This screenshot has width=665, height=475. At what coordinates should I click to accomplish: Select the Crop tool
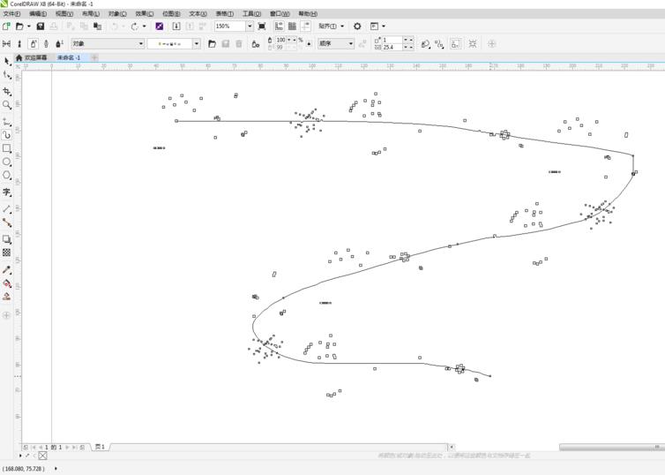[x=7, y=91]
